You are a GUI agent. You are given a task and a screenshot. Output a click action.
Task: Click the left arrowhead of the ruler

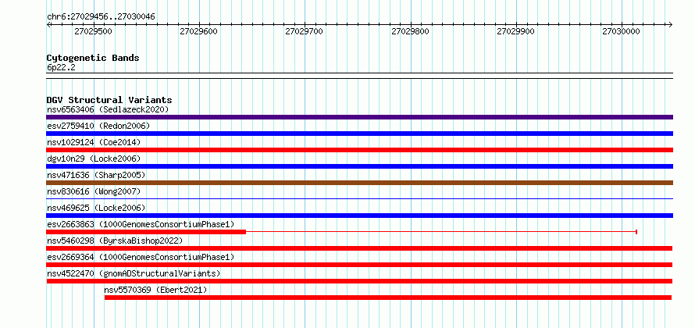[x=48, y=25]
